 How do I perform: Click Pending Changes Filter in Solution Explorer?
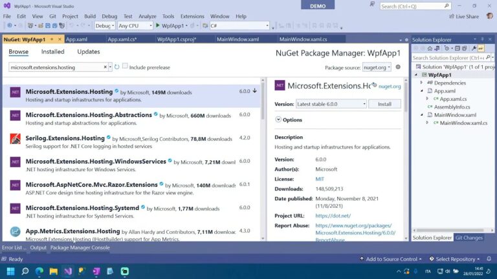click(x=447, y=48)
